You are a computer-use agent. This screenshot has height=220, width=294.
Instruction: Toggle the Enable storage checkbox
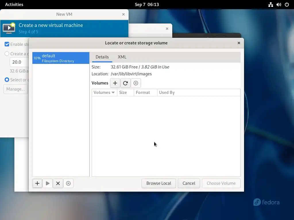pos(7,44)
